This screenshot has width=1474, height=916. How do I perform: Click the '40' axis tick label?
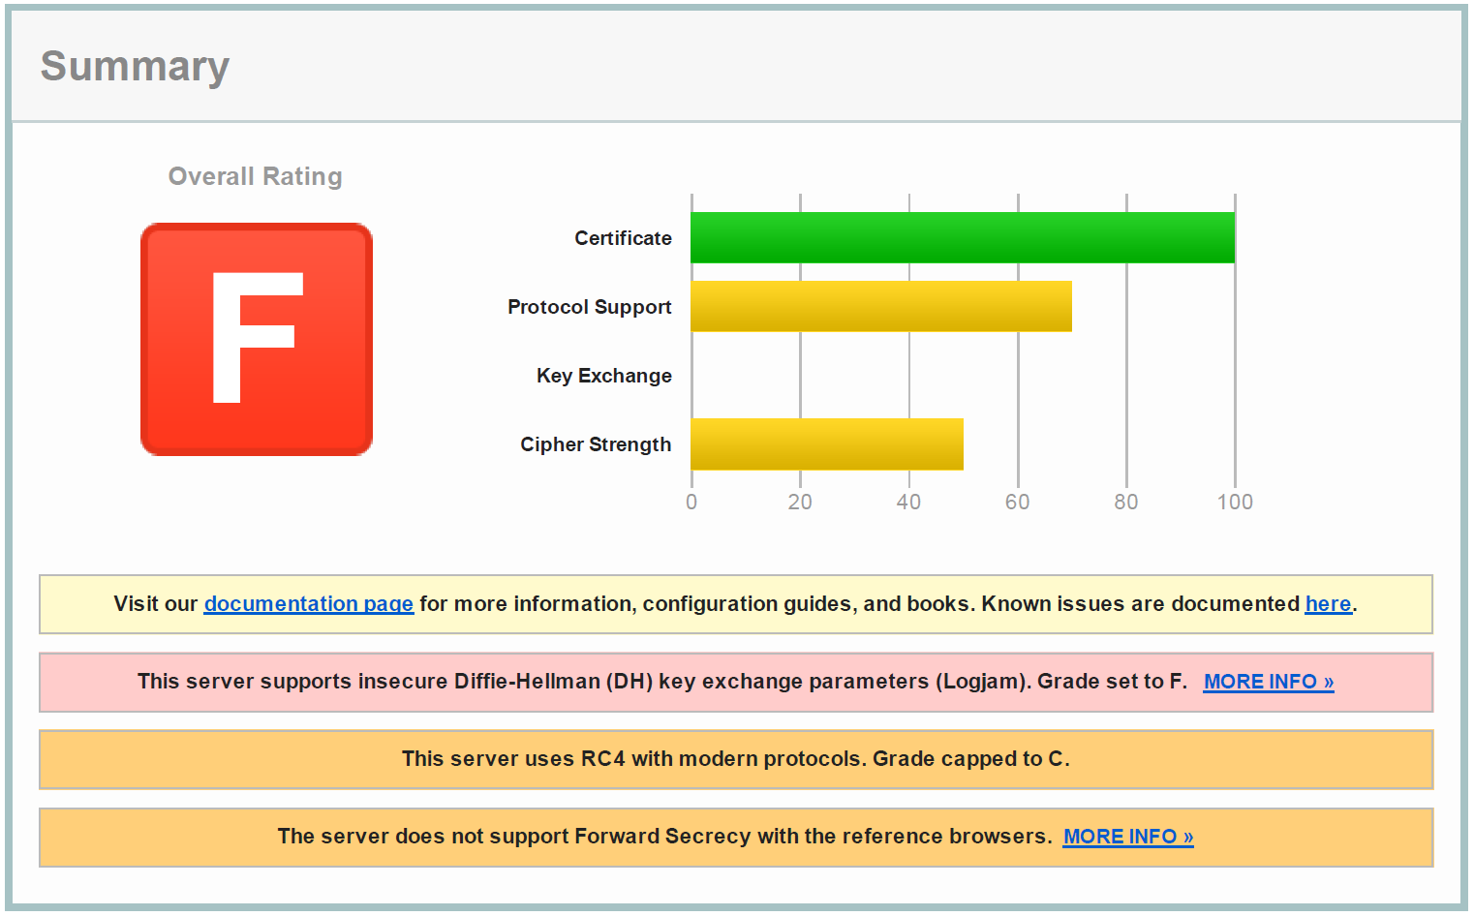[908, 502]
